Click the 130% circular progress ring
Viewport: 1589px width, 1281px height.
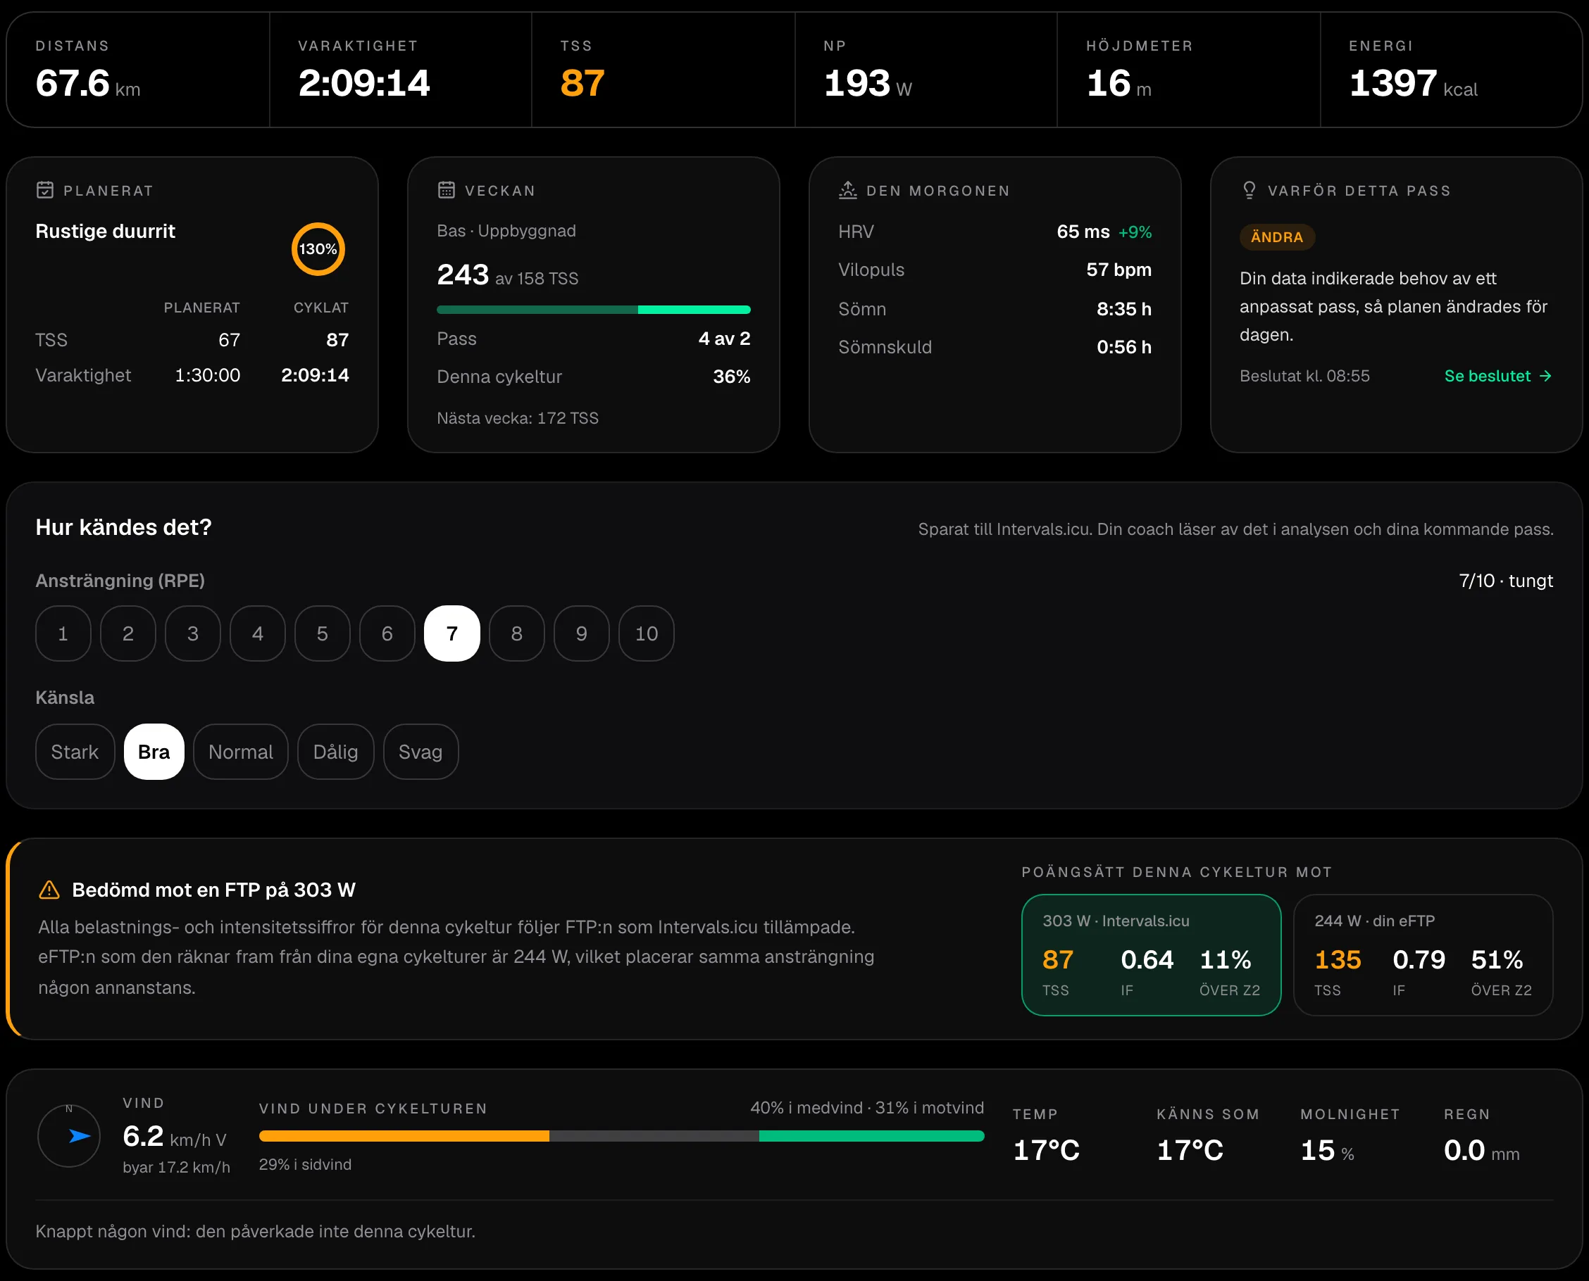(x=318, y=249)
